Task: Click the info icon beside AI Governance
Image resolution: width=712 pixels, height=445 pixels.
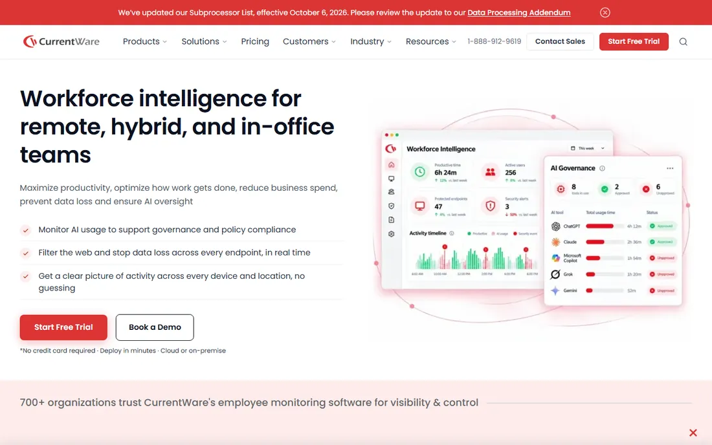Action: coord(602,168)
